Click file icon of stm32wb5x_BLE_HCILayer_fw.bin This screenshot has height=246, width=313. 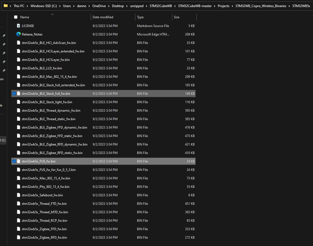(18, 59)
